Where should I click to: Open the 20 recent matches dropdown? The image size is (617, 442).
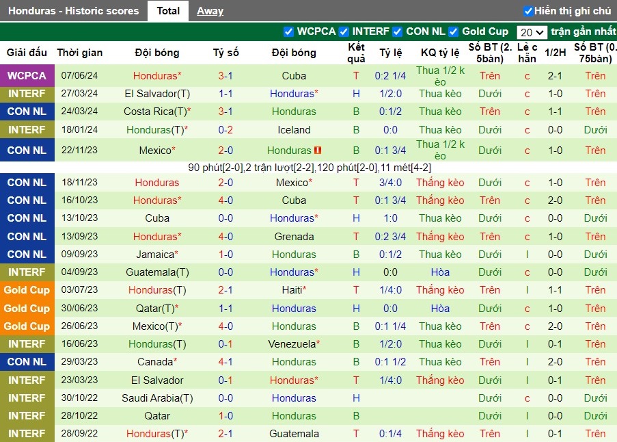pyautogui.click(x=532, y=32)
